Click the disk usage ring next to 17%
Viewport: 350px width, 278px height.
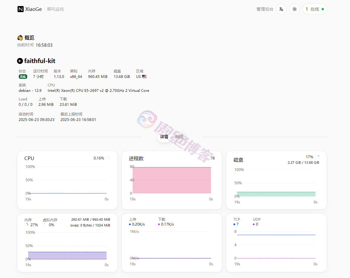(317, 157)
